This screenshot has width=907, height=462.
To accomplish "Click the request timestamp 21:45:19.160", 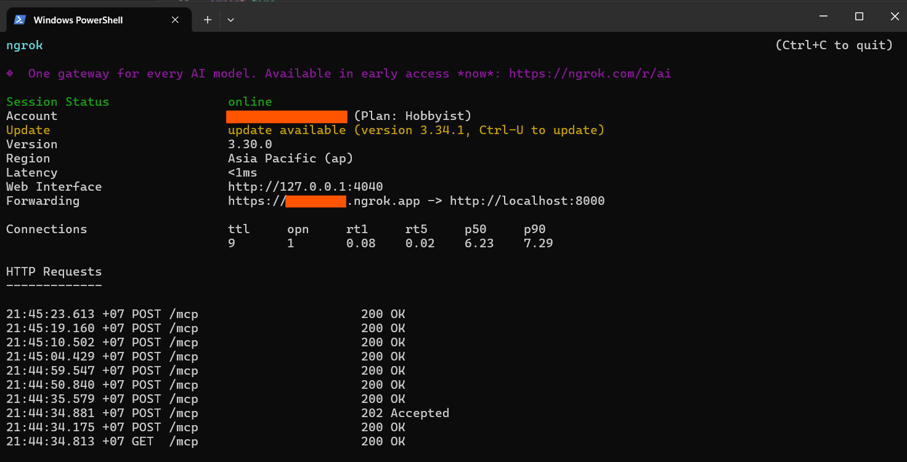I will pyautogui.click(x=51, y=329).
